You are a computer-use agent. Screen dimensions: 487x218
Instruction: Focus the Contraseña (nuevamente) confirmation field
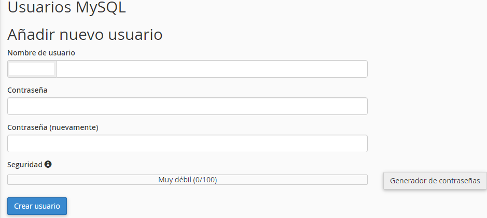click(187, 143)
